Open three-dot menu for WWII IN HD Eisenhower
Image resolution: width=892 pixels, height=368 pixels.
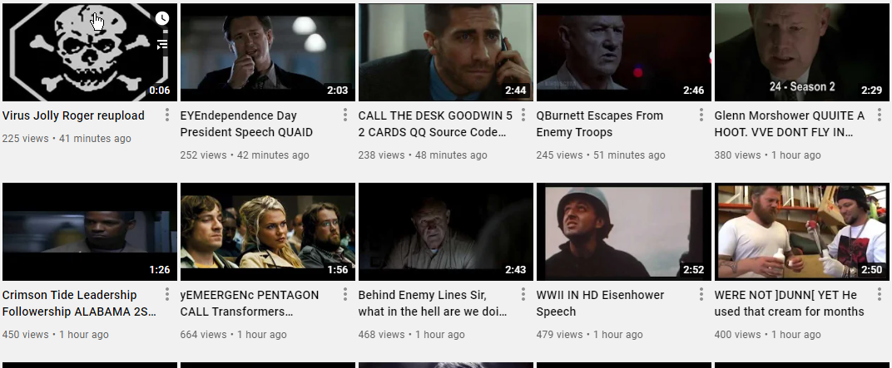[x=701, y=294]
